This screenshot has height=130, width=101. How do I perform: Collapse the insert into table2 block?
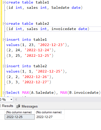point(4,66)
